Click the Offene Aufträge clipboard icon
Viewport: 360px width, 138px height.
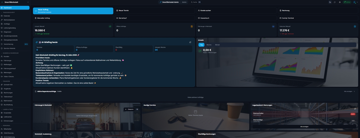192,26
